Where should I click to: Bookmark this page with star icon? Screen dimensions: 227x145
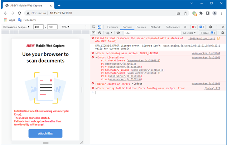click(185, 13)
